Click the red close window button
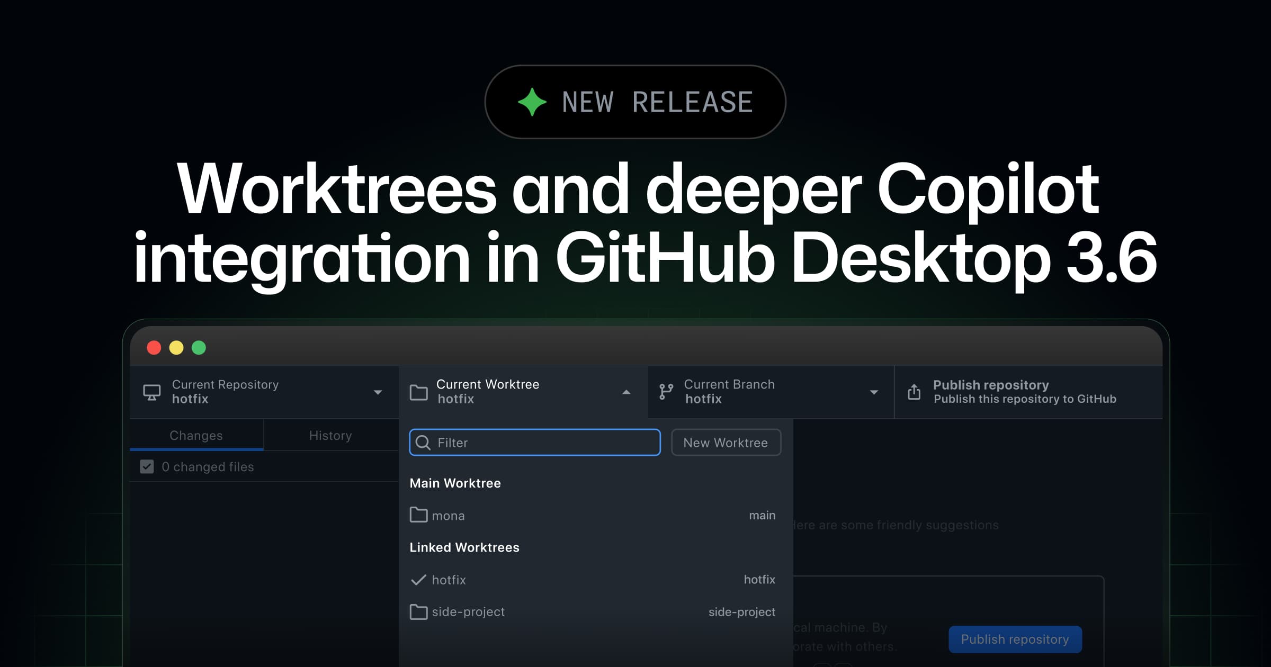Screen dimensions: 1271x667 [x=154, y=348]
